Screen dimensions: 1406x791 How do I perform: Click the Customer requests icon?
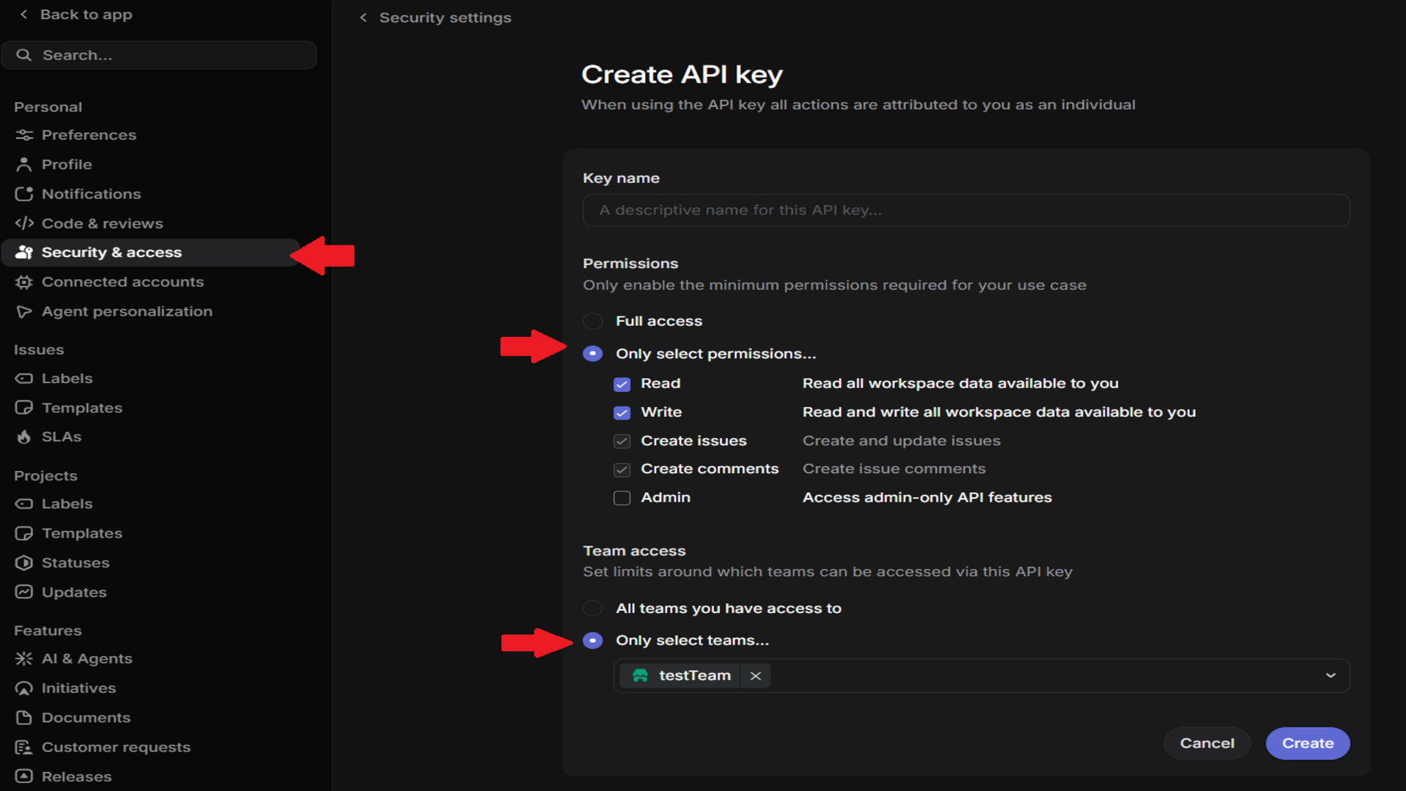click(24, 747)
